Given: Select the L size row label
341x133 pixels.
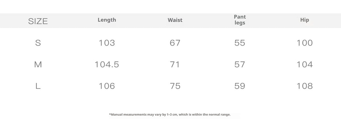Looking at the screenshot, I should 38,86.
